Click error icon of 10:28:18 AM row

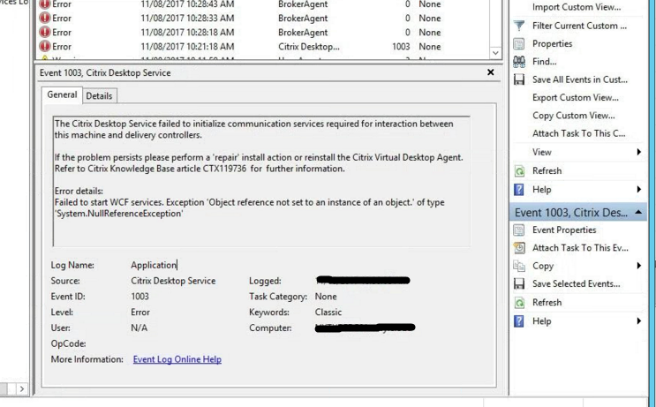(44, 32)
